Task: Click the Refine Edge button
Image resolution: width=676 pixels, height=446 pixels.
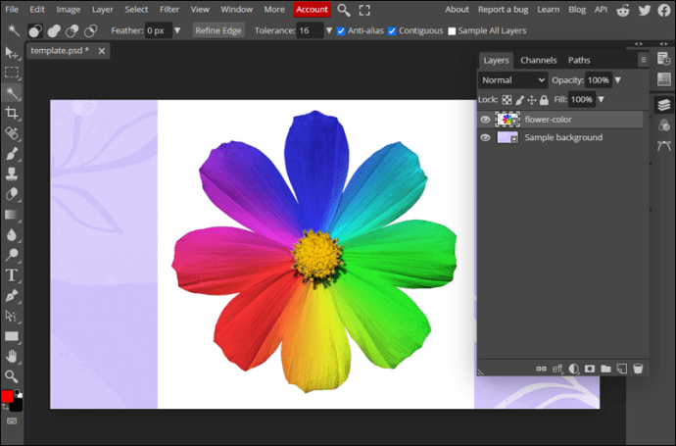Action: tap(218, 30)
